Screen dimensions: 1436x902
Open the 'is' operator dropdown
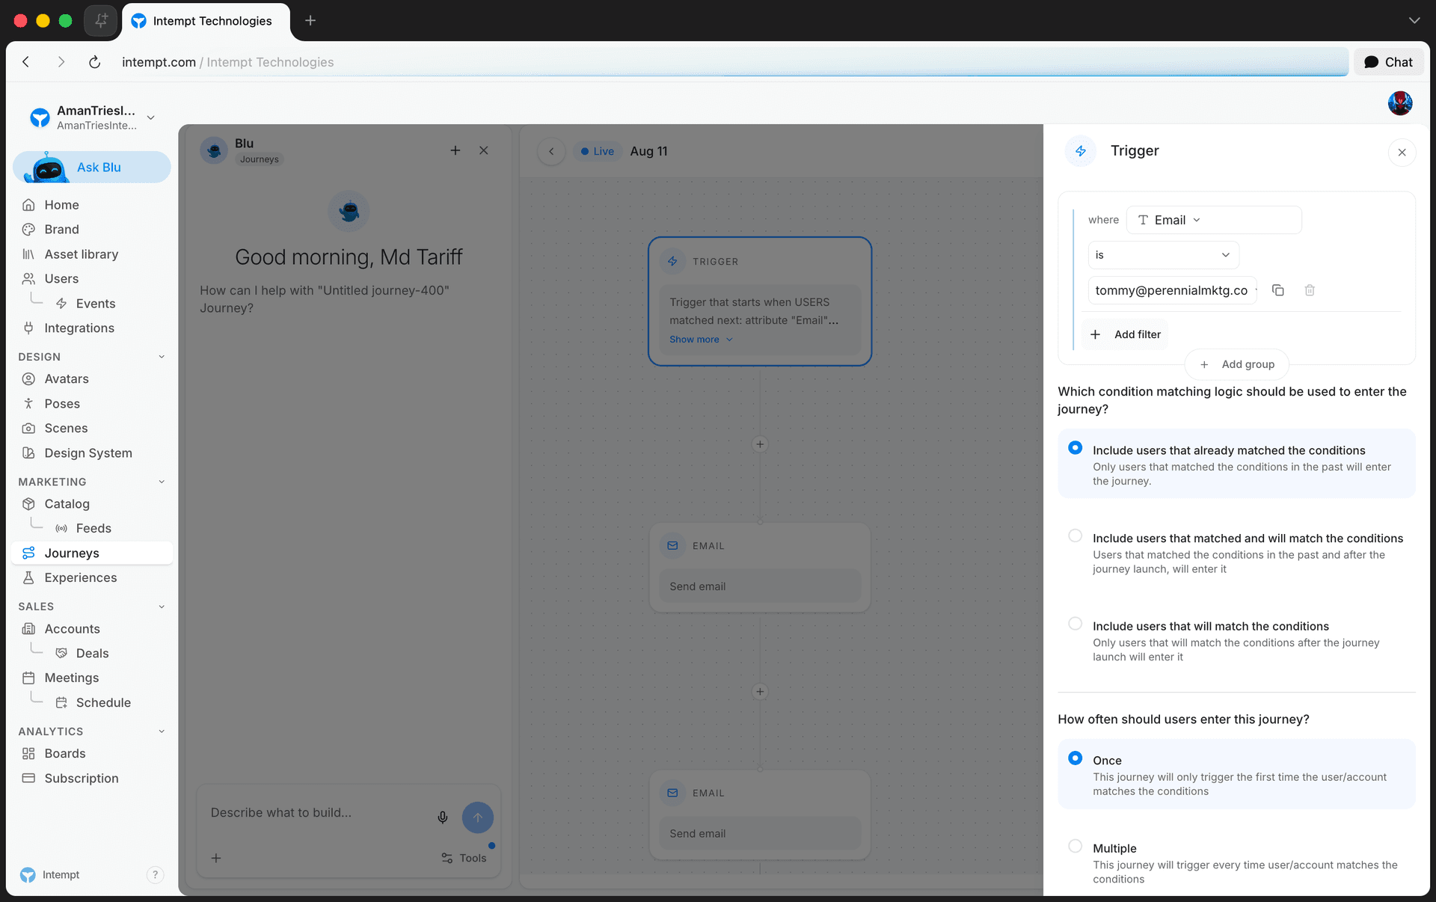[1163, 255]
